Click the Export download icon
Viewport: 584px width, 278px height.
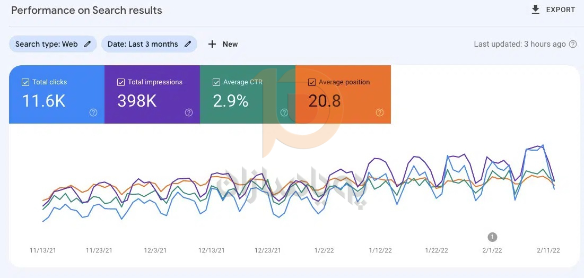[x=536, y=10]
